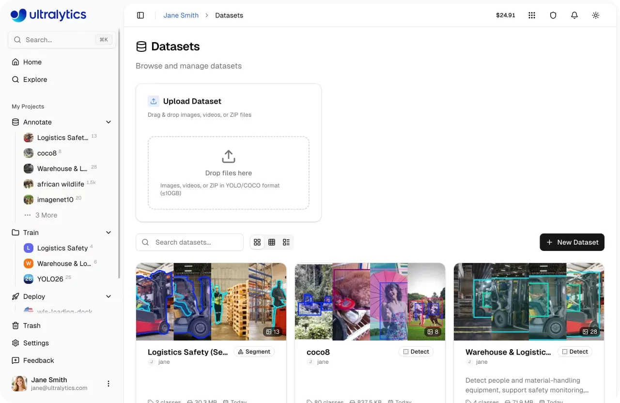Click Segment badge on Logistics Safety card
620x403 pixels.
pyautogui.click(x=254, y=352)
